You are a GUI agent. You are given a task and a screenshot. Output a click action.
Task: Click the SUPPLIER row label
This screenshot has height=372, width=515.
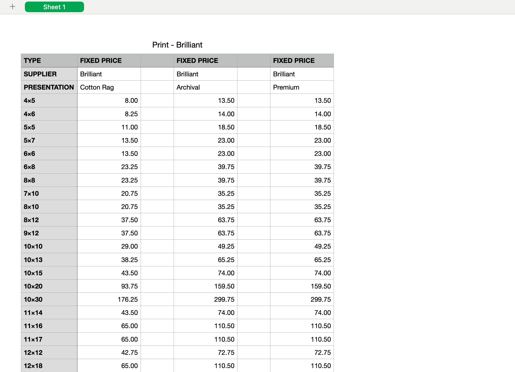[49, 74]
